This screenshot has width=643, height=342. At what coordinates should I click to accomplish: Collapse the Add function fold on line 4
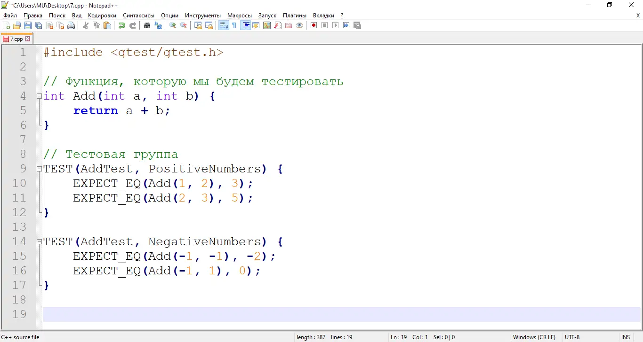click(39, 96)
